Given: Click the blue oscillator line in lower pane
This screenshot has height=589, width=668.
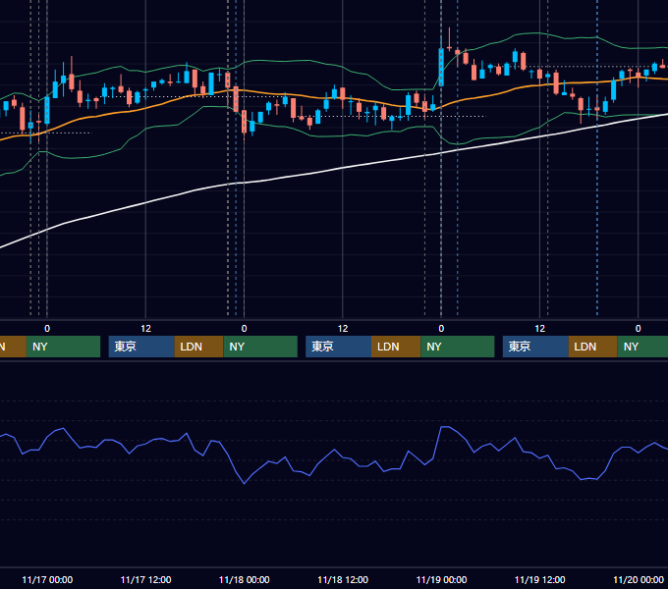Looking at the screenshot, I should point(334,451).
